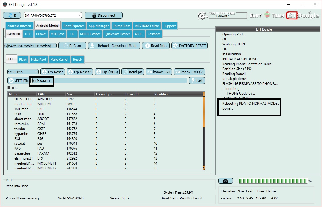Viewport: 322px width, 207px height.
Task: Select the rpm.mbn row
Action: point(105,124)
